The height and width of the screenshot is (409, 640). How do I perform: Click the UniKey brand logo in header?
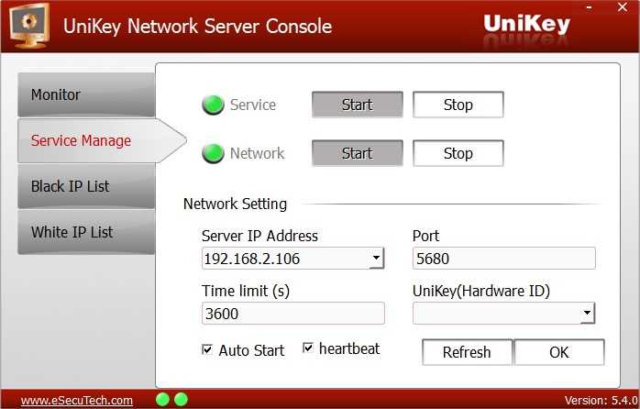(x=525, y=25)
